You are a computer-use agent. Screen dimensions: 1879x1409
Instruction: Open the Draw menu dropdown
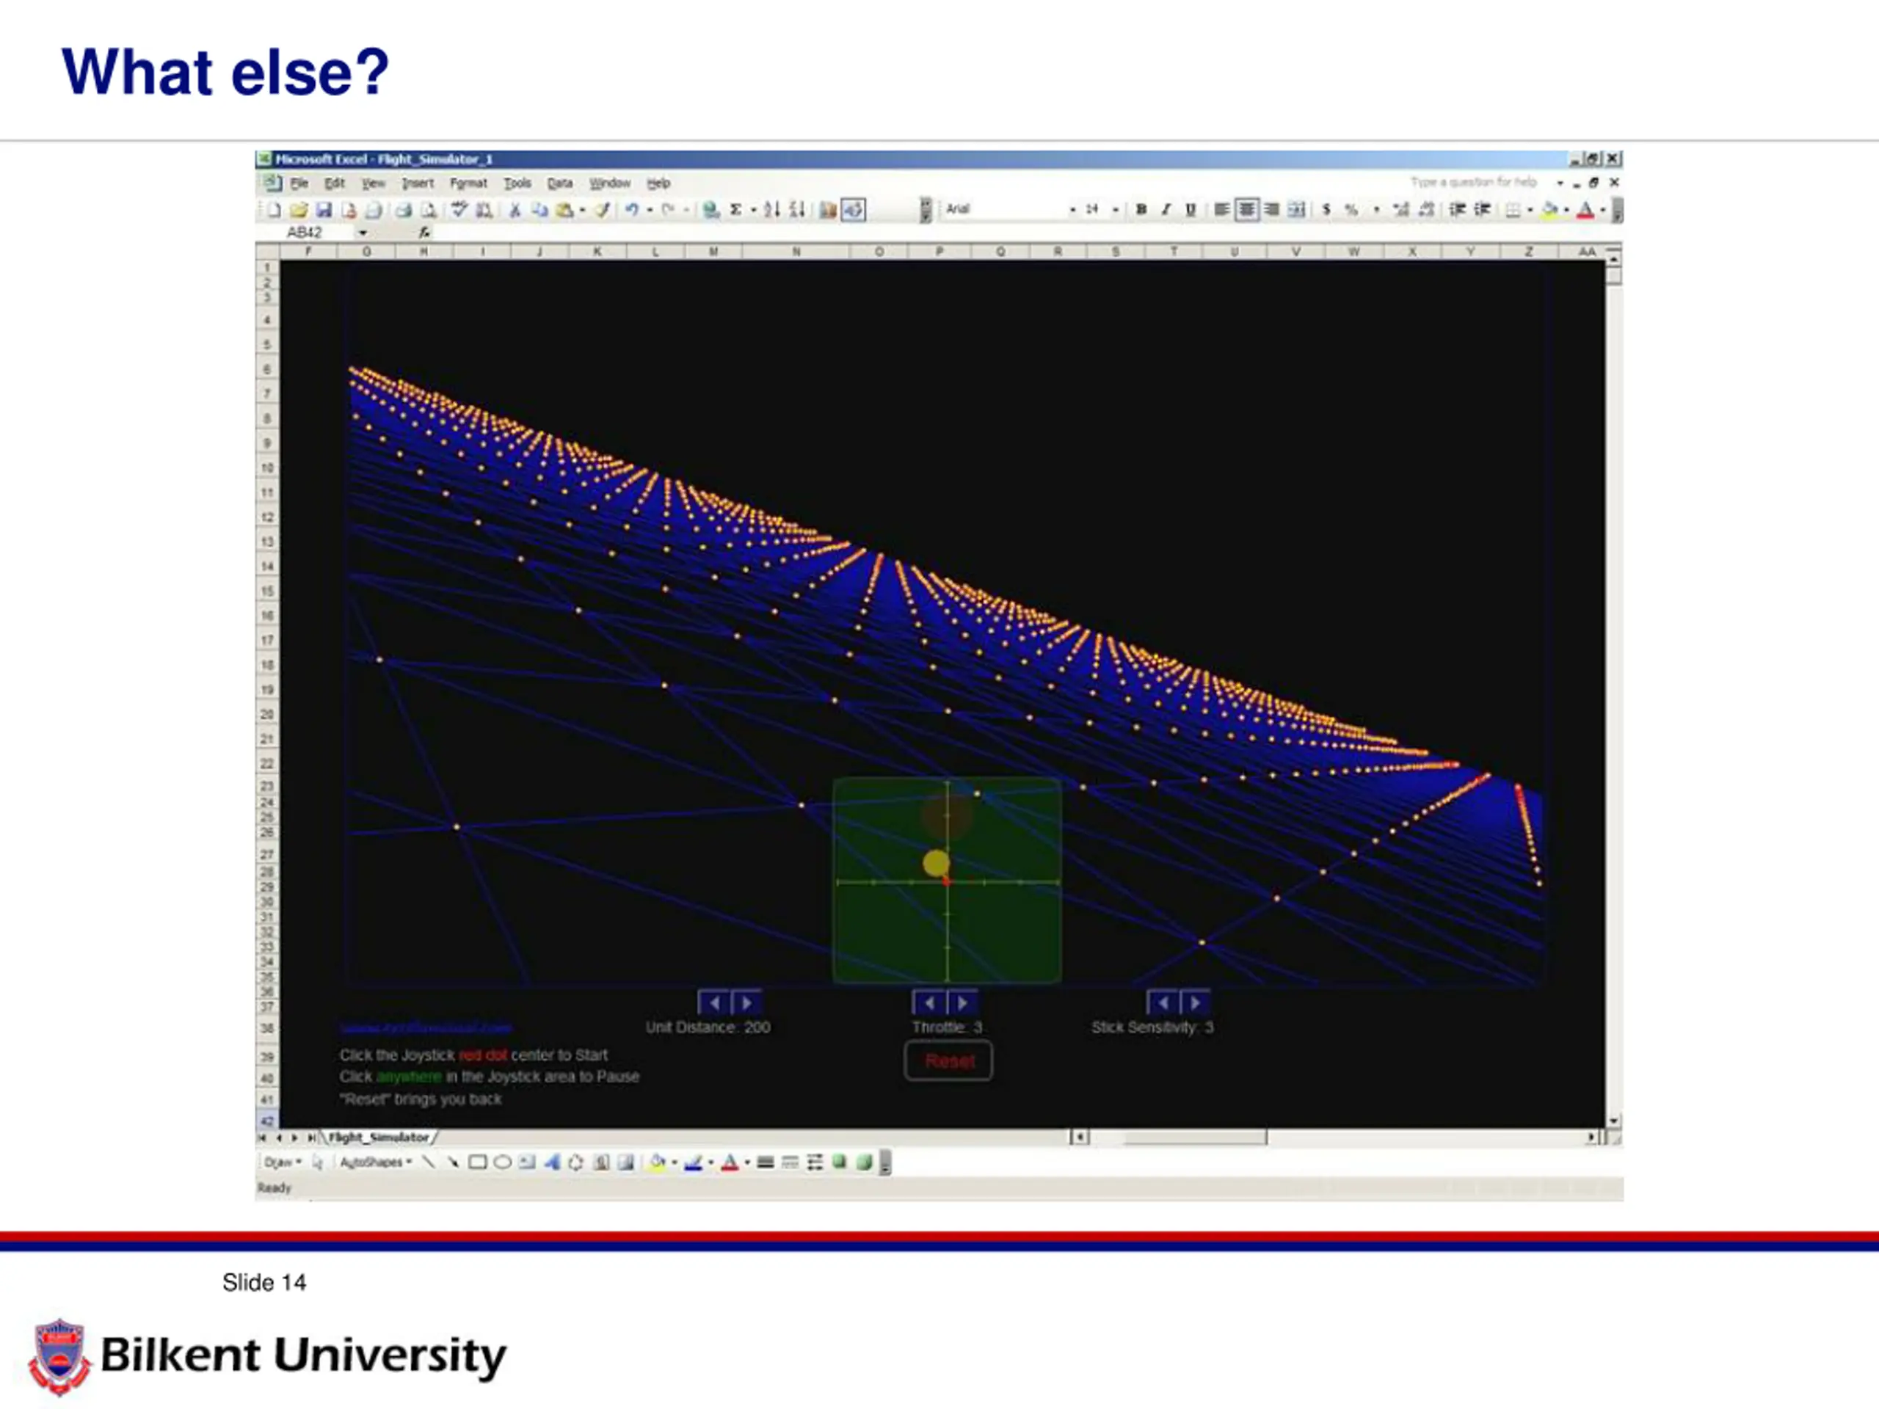tap(282, 1162)
